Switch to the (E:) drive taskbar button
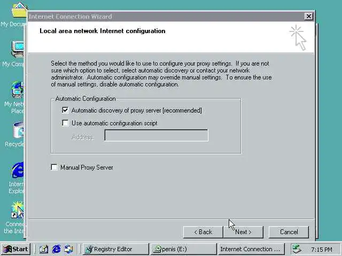The width and height of the screenshot is (342, 256). [183, 249]
